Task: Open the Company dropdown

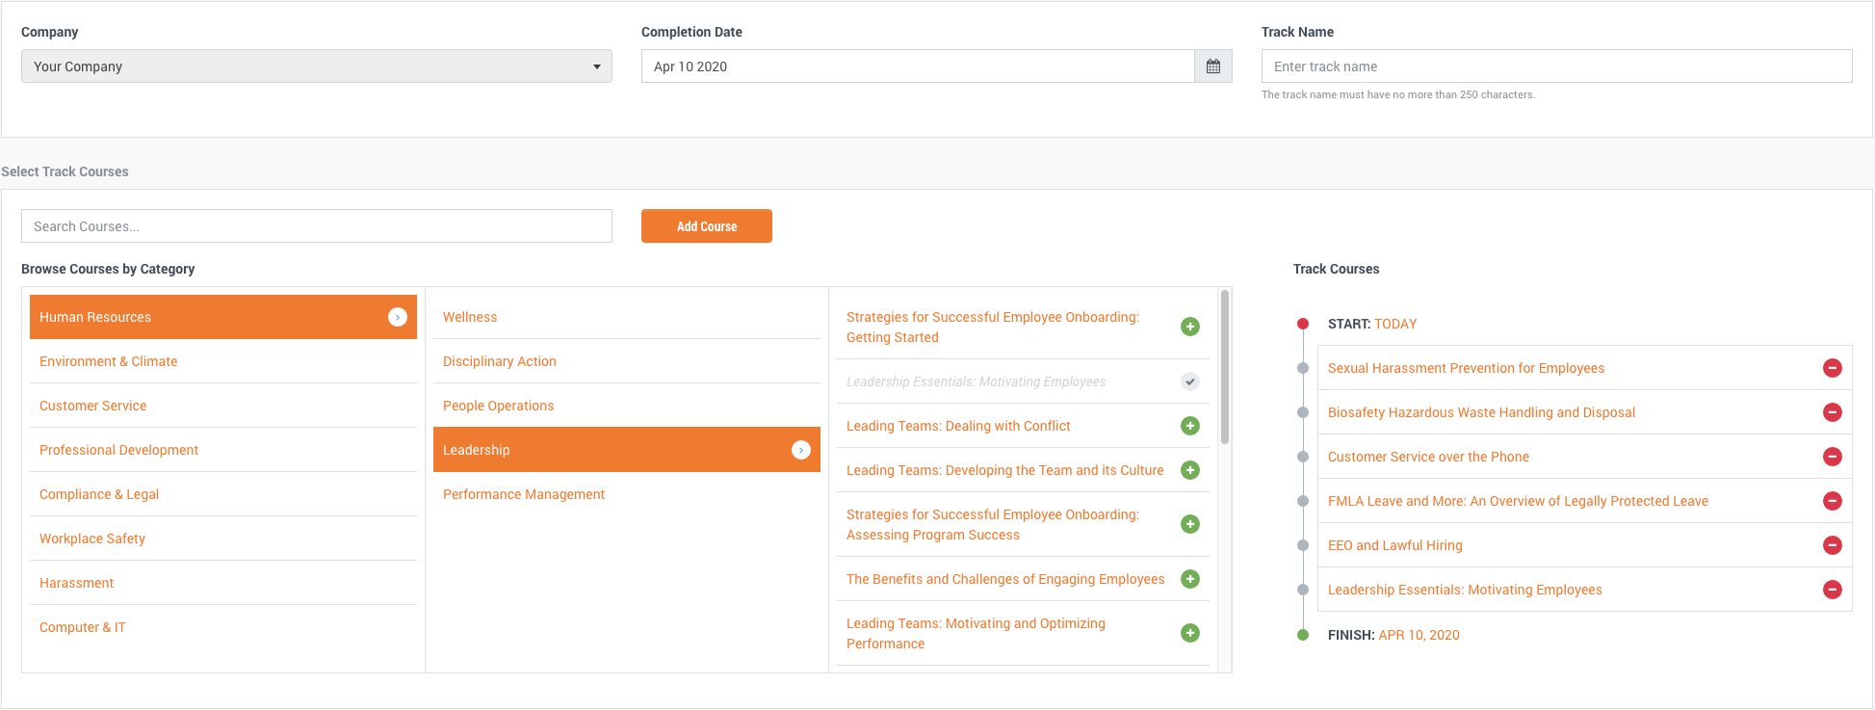Action: click(316, 66)
